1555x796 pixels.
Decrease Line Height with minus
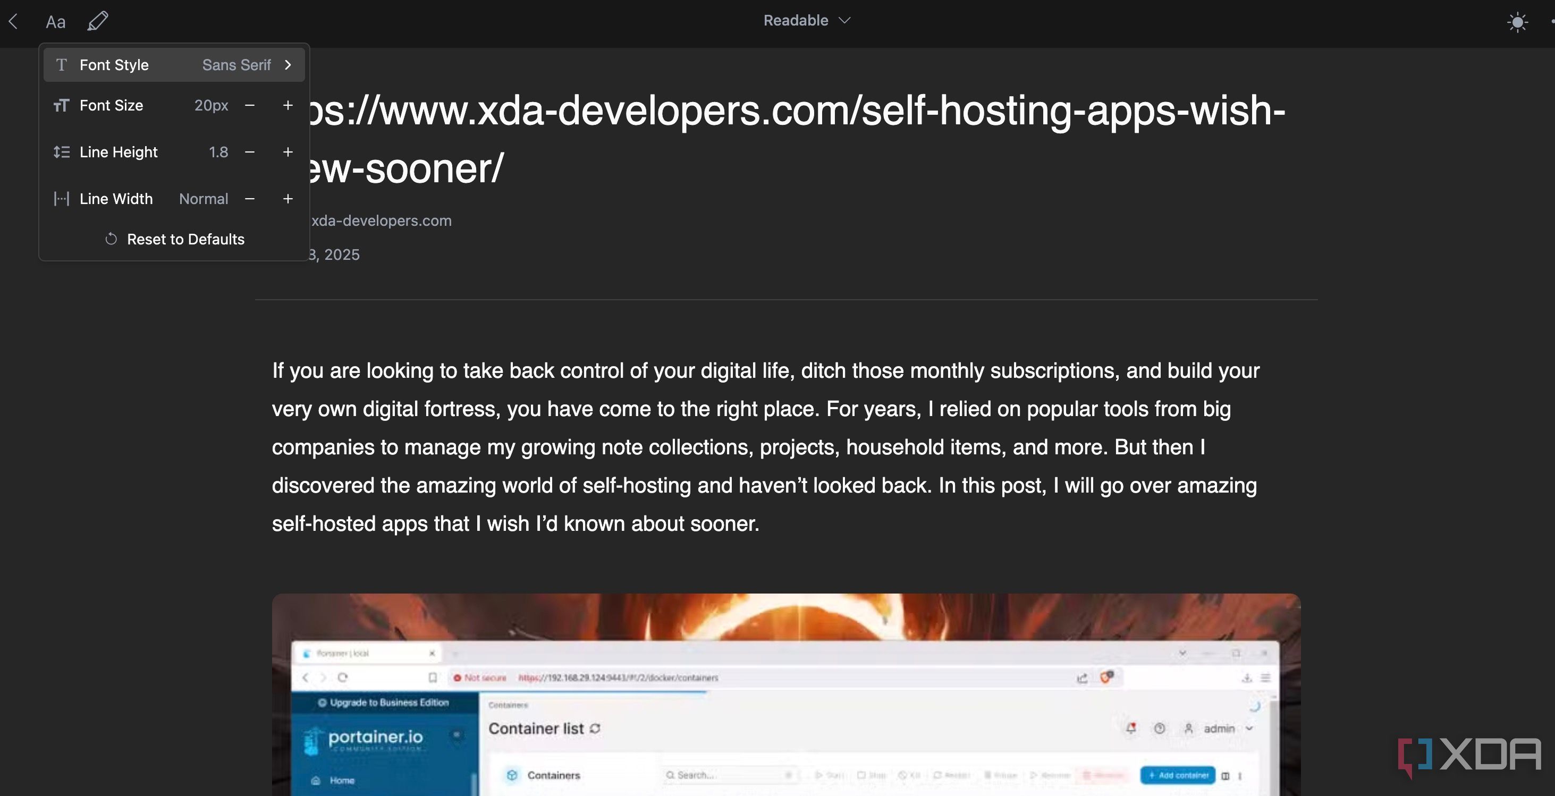click(249, 152)
